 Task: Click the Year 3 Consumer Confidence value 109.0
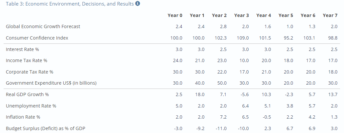coord(243,38)
